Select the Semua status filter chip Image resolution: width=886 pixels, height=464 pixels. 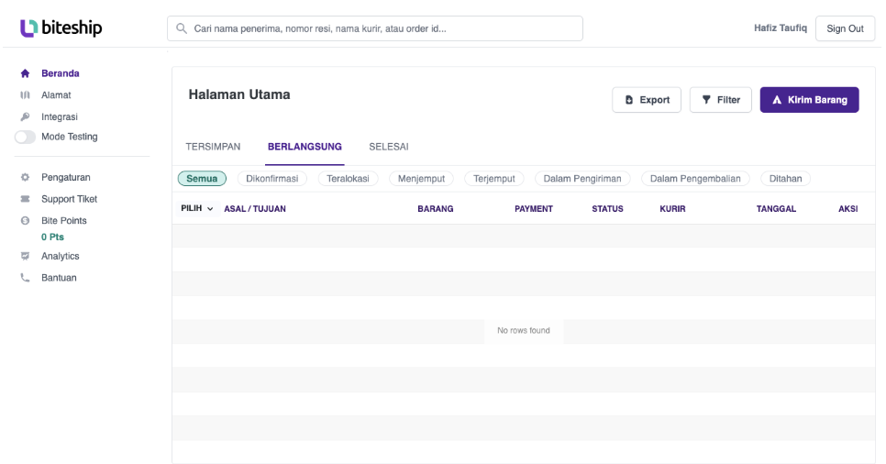202,179
